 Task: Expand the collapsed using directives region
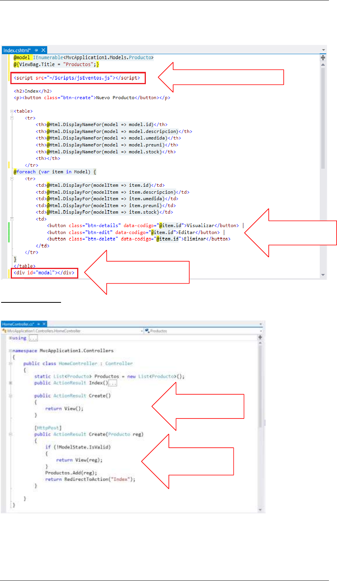click(10, 338)
